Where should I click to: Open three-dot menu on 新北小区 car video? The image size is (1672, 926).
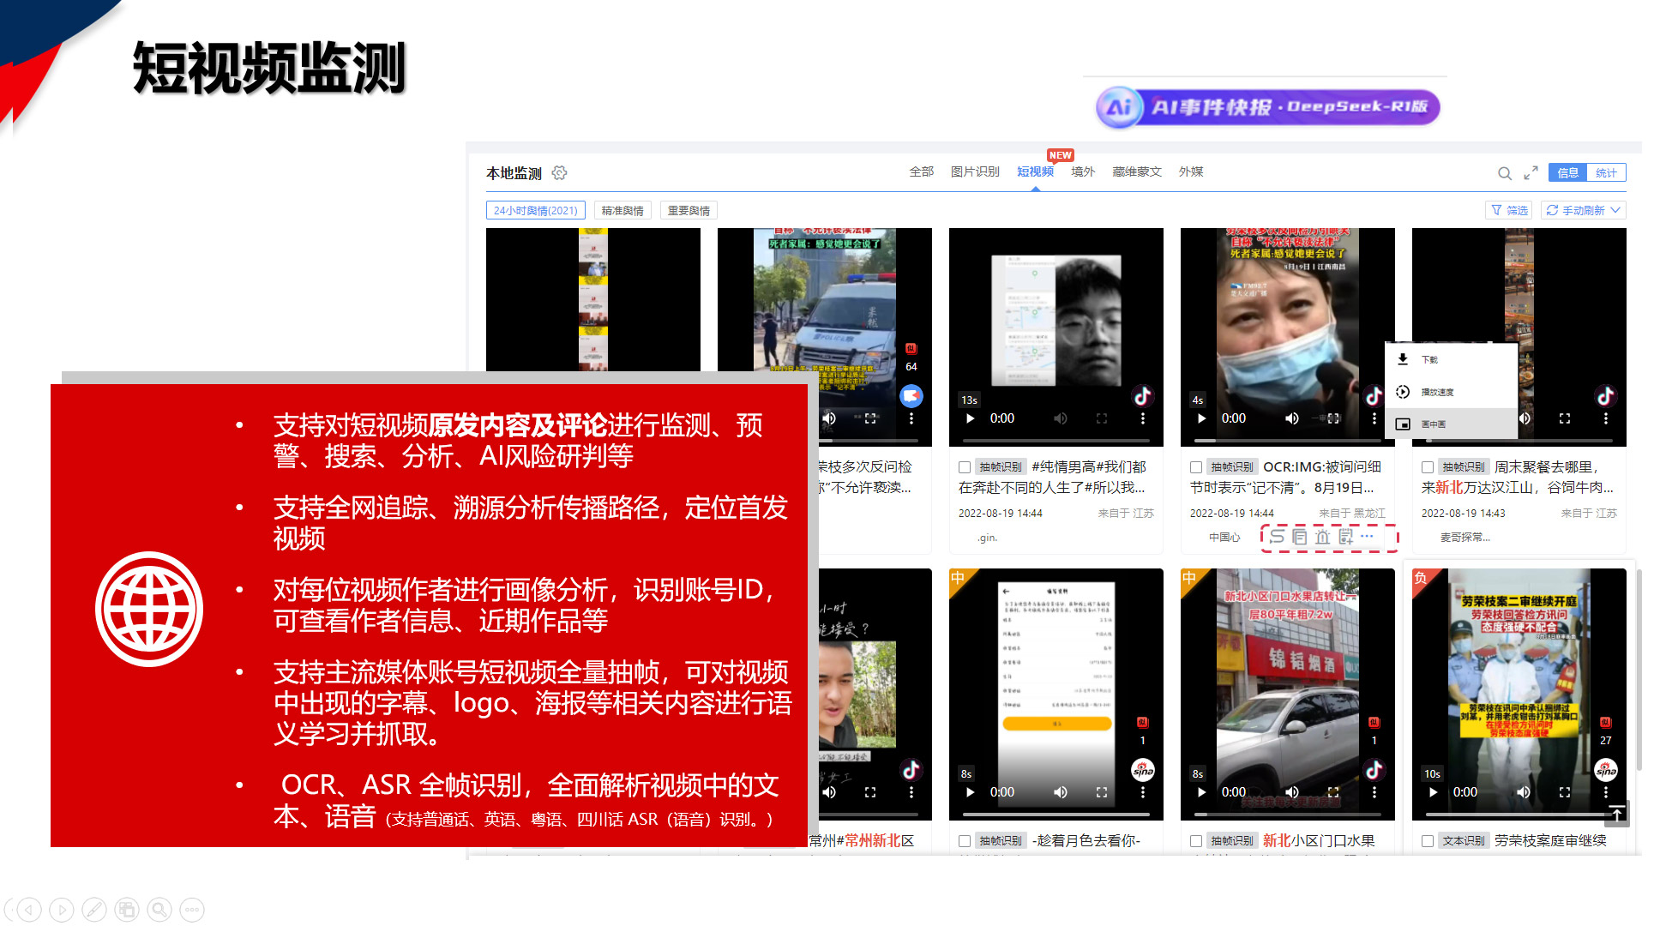tap(1374, 792)
